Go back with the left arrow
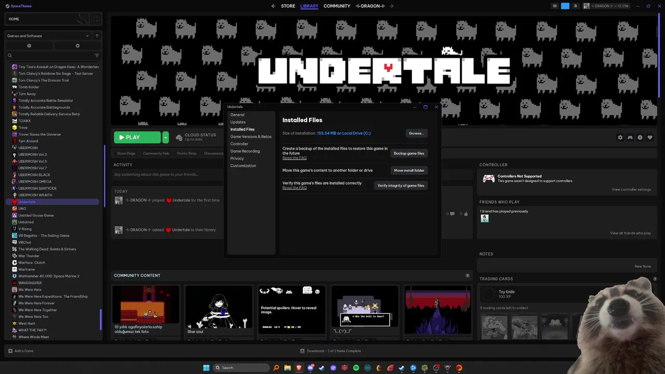 (x=273, y=6)
